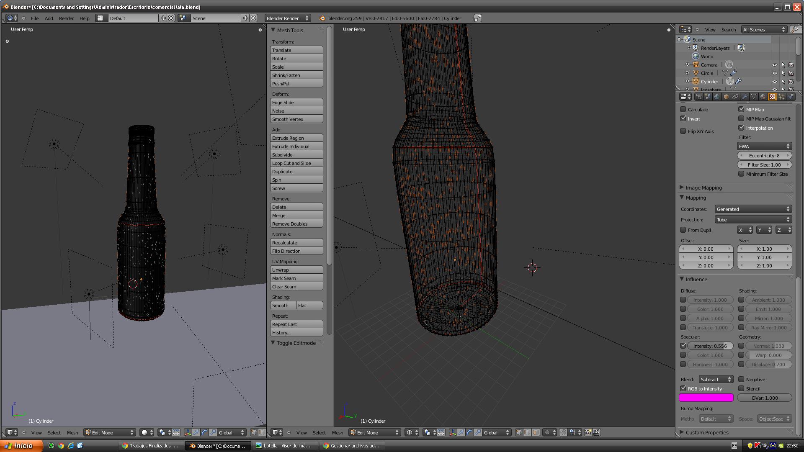Expand the Image Mapping panel
This screenshot has width=804, height=452.
tap(703, 187)
